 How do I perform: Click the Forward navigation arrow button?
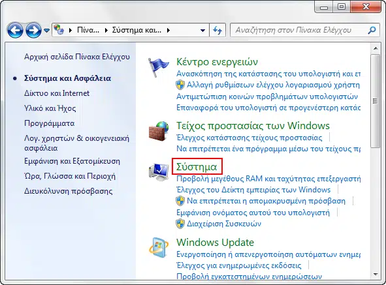34,30
